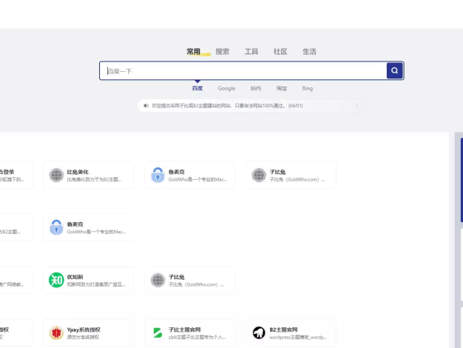This screenshot has width=463, height=348.
Task: Dismiss the announcement with its X
Action: [357, 106]
